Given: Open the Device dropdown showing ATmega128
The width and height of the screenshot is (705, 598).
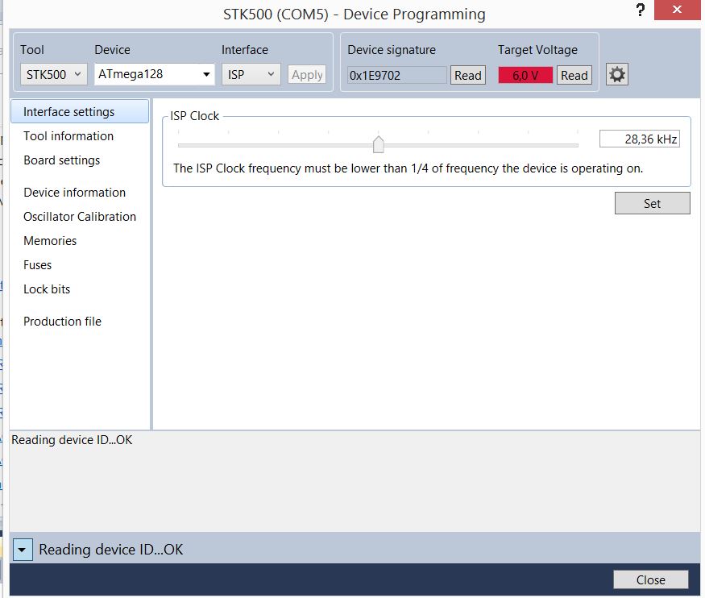Looking at the screenshot, I should [x=154, y=74].
